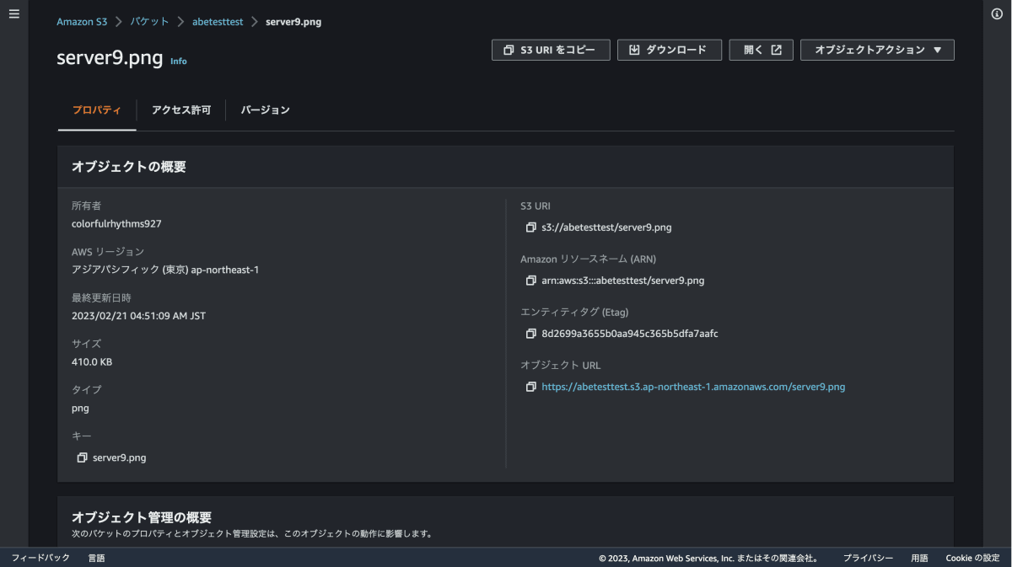
Task: Click the last modified date 2023/02/21
Action: 97,316
